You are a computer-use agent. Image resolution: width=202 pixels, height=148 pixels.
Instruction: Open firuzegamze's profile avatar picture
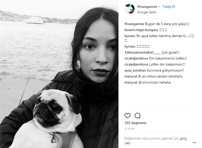tap(129, 9)
